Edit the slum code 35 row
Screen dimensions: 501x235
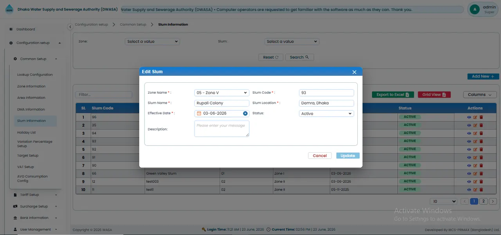475,125
